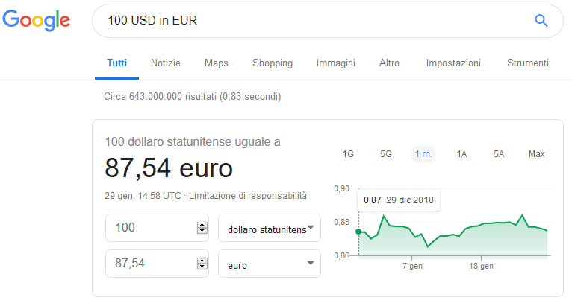
Task: Click the stepper on the 87,54 field
Action: tap(201, 264)
